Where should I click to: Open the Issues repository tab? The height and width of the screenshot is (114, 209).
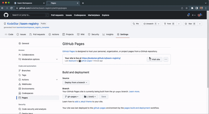coord(21,34)
